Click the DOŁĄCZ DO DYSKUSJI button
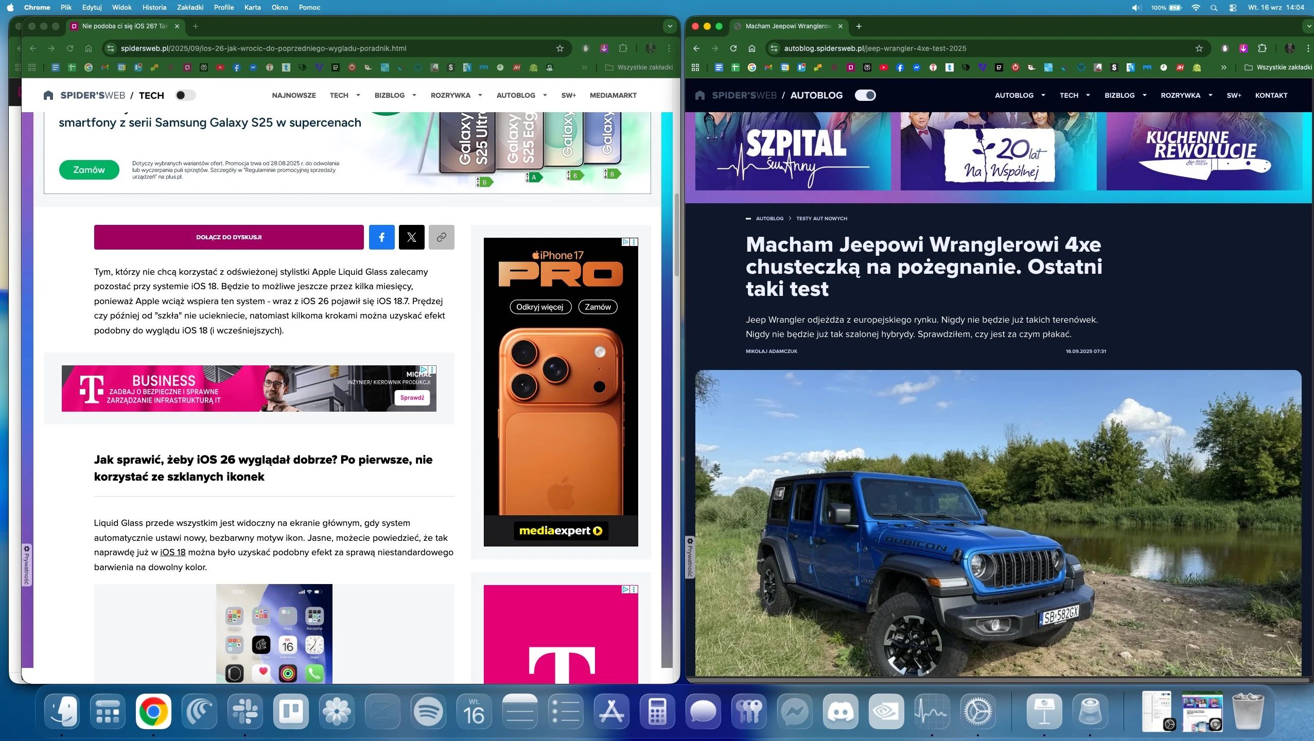 pyautogui.click(x=229, y=237)
